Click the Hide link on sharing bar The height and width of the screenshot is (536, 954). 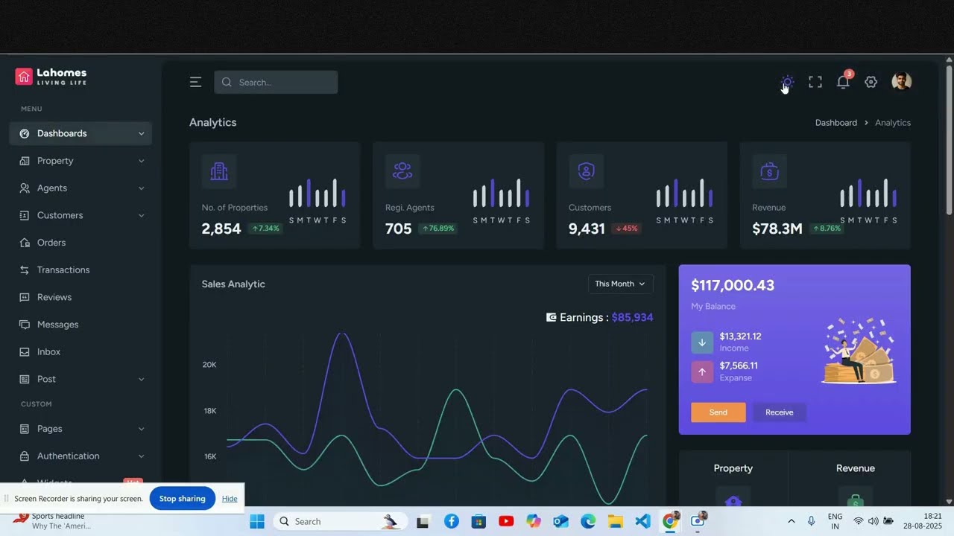pyautogui.click(x=230, y=499)
